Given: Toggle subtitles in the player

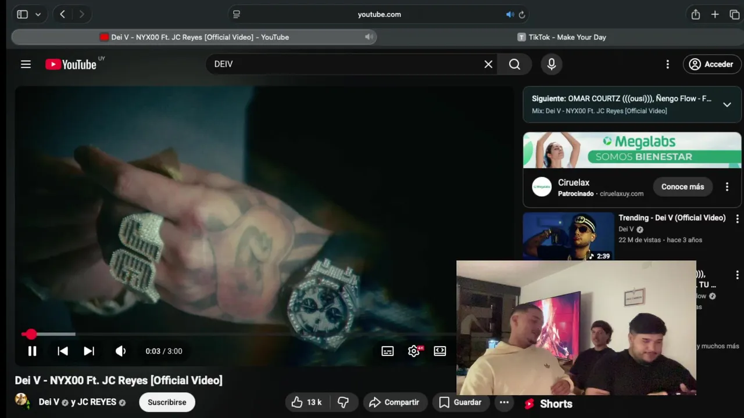Looking at the screenshot, I should click(388, 351).
